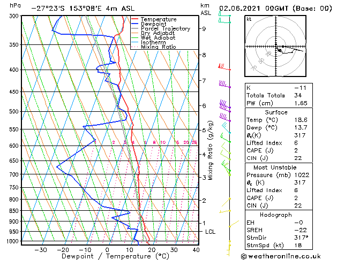This screenshot has width=337, height=260.
Task: Click the 'Hodograph' section heading
Action: tap(276, 215)
